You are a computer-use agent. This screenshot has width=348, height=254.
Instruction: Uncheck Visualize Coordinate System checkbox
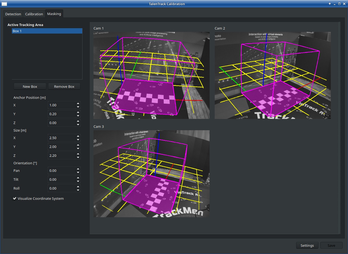pos(15,198)
